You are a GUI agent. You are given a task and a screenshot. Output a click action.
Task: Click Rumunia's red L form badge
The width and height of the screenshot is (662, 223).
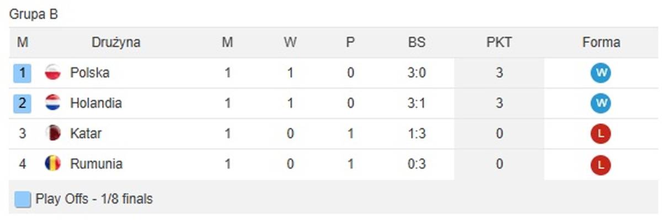[601, 164]
